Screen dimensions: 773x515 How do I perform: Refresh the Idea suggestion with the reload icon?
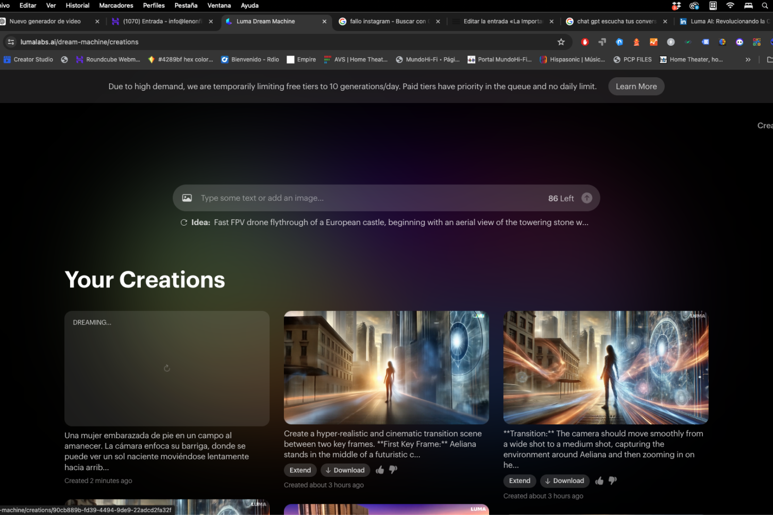pyautogui.click(x=184, y=222)
